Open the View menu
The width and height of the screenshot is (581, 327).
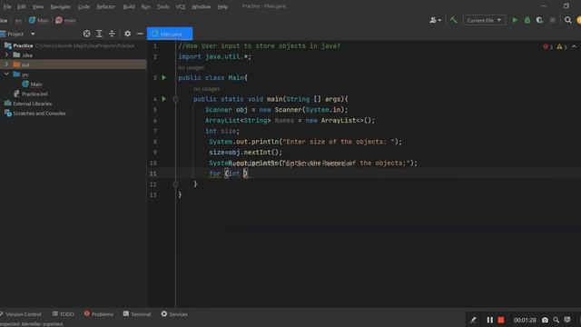coord(38,6)
